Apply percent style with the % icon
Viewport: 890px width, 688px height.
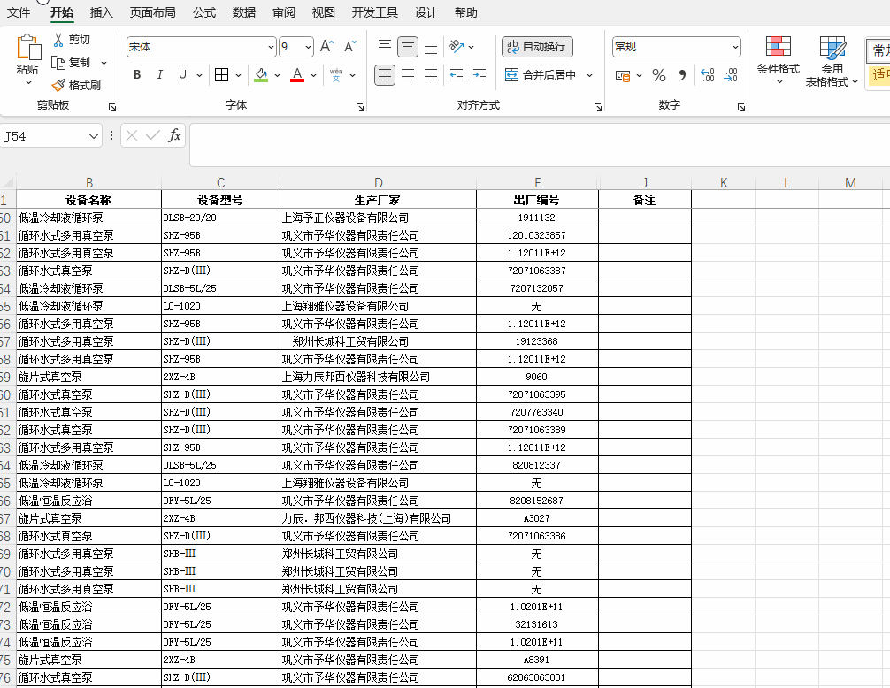tap(659, 75)
